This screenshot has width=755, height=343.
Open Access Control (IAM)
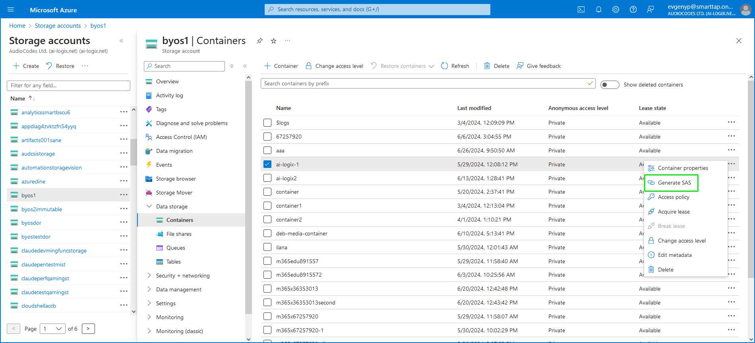tap(181, 137)
